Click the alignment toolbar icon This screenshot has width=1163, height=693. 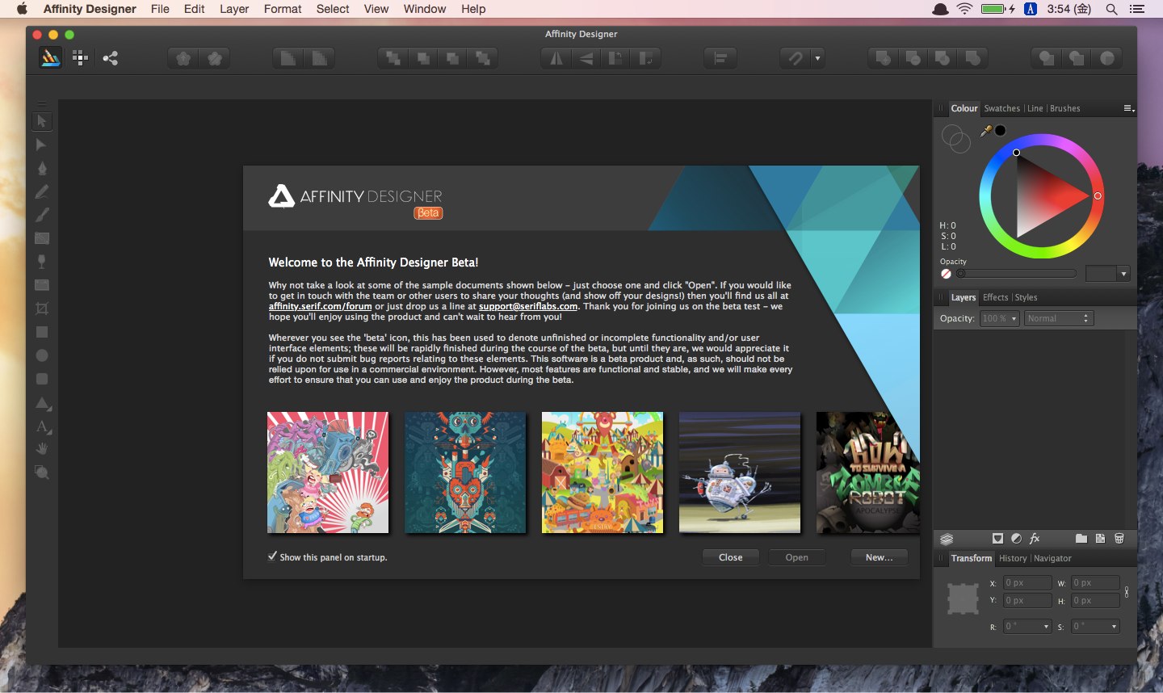coord(720,58)
